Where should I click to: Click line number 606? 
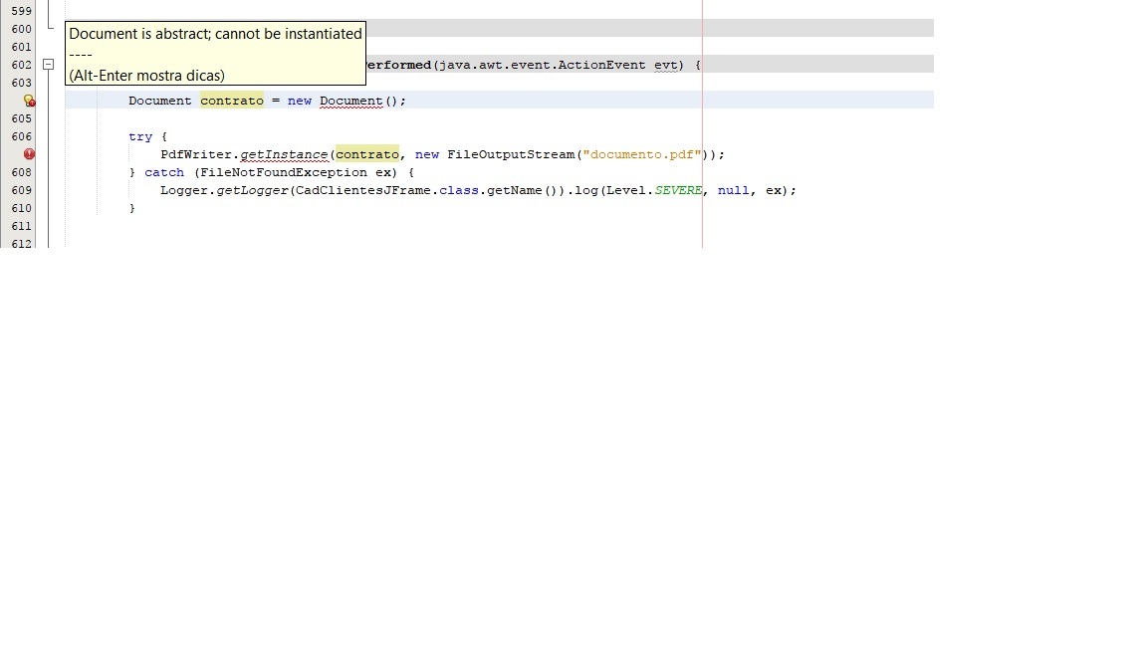coord(21,136)
